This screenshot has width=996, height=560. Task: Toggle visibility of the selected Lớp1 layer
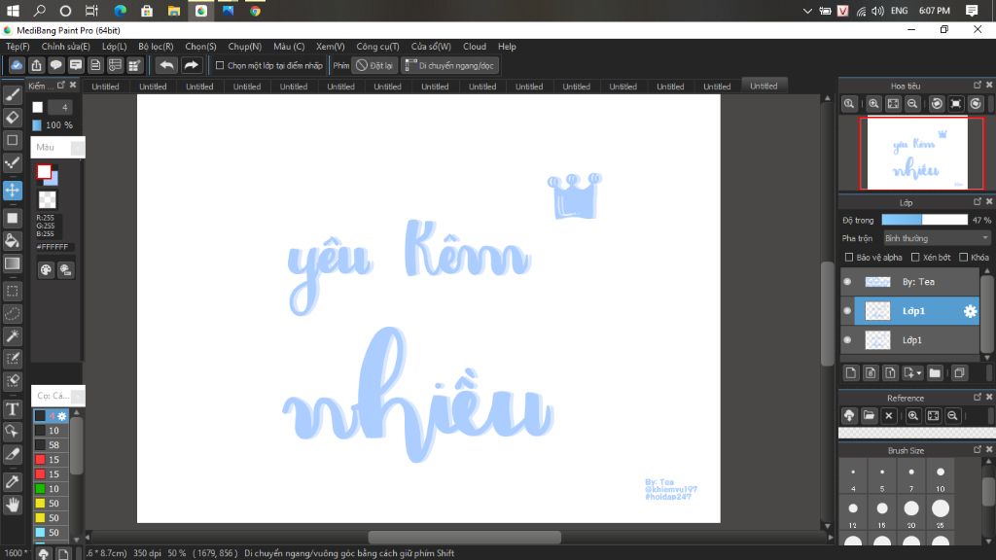pyautogui.click(x=847, y=310)
